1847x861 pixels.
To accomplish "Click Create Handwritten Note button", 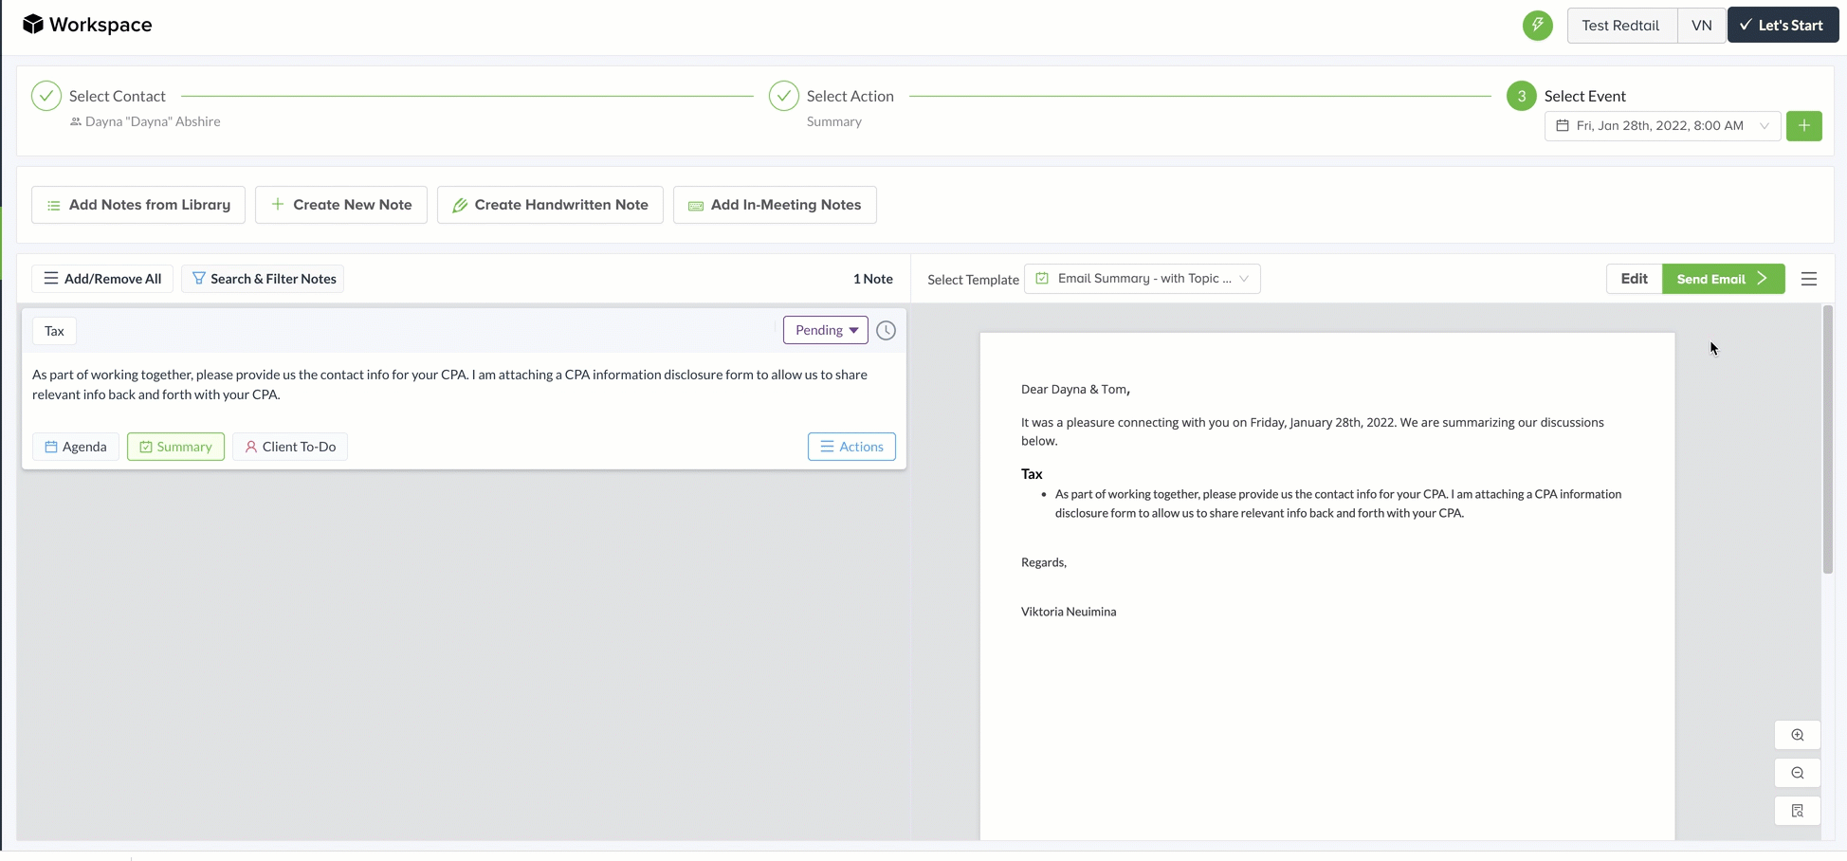I will 550,205.
